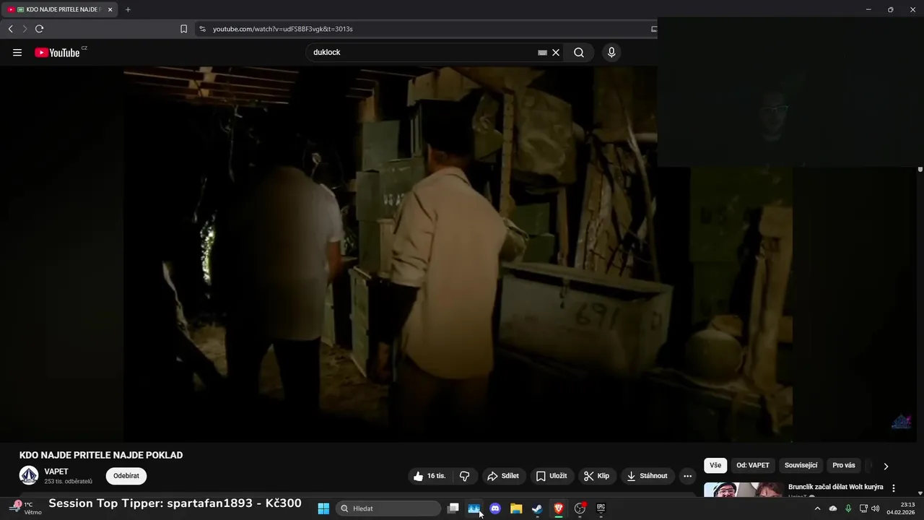Subscribe with the Odebírat button
The height and width of the screenshot is (520, 924).
(126, 476)
